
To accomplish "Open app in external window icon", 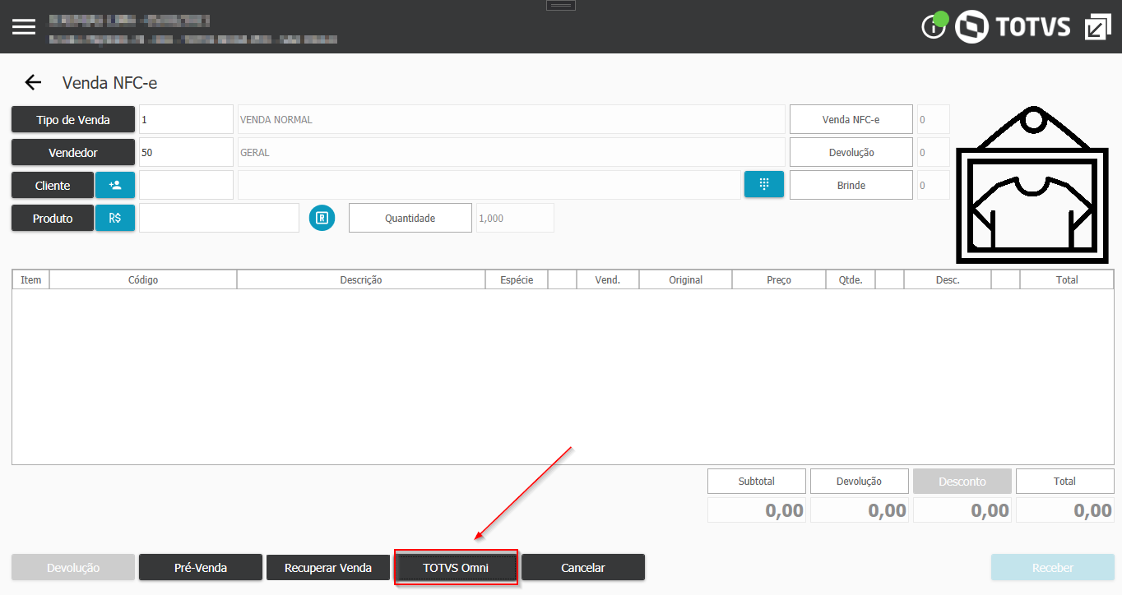I will [1097, 26].
